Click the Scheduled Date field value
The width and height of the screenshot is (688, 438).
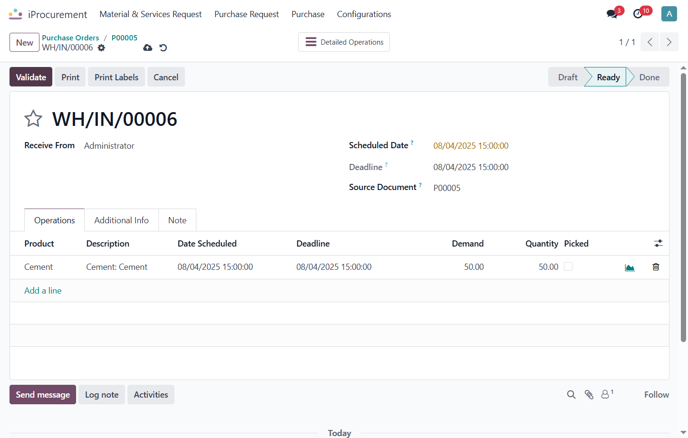(x=471, y=146)
